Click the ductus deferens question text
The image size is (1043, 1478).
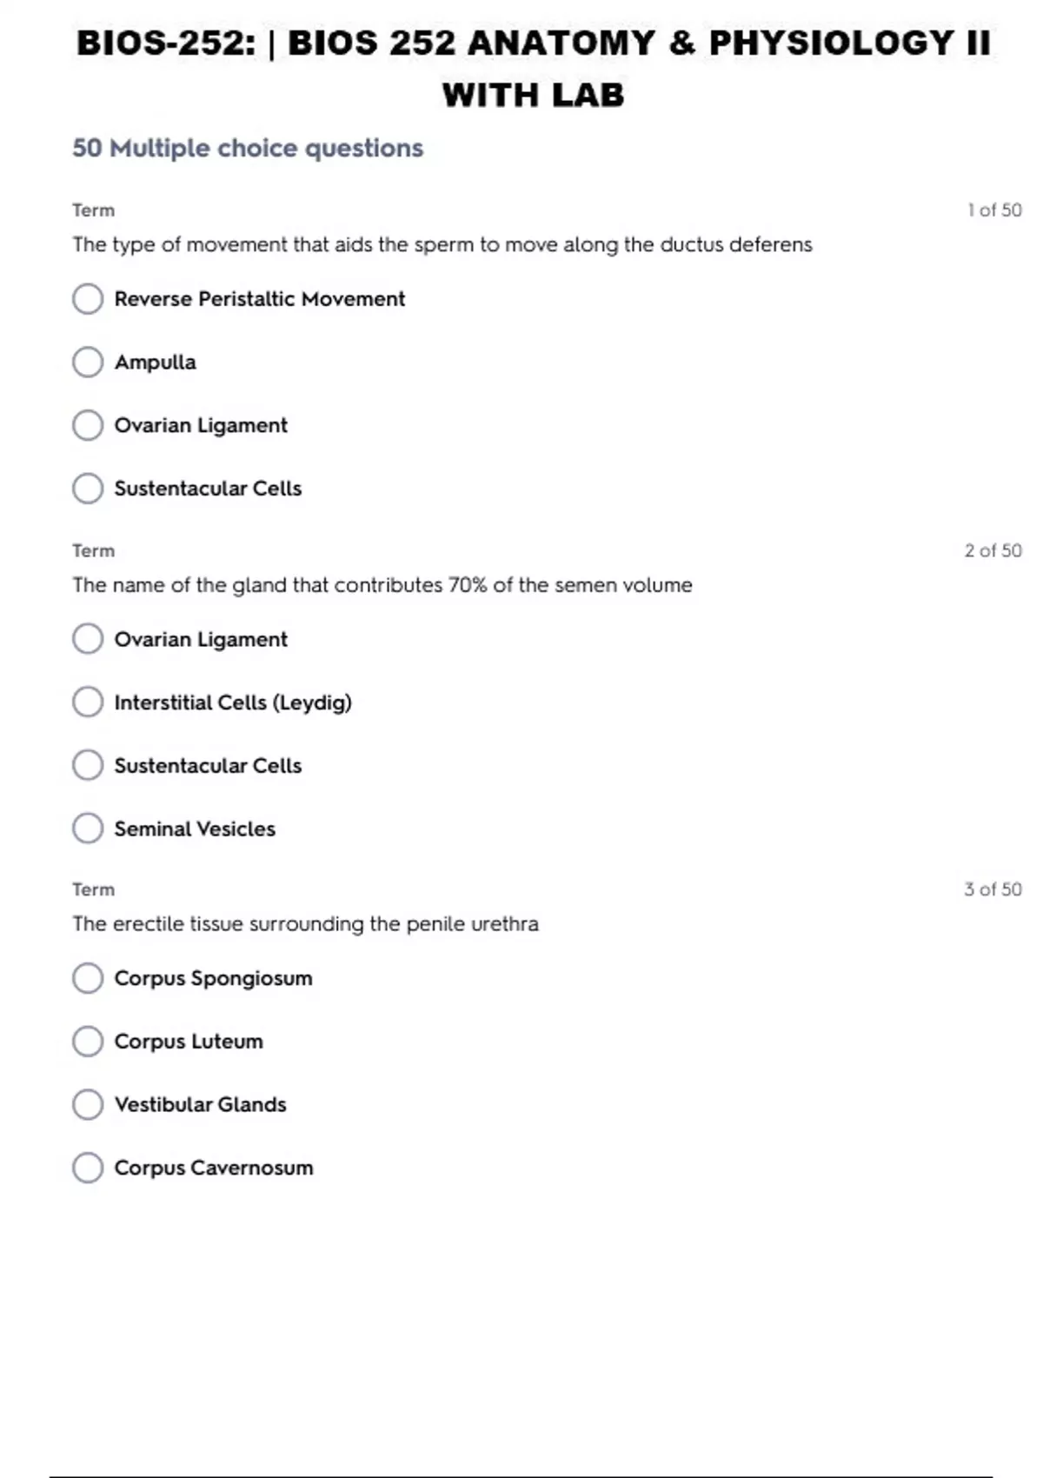click(x=442, y=245)
